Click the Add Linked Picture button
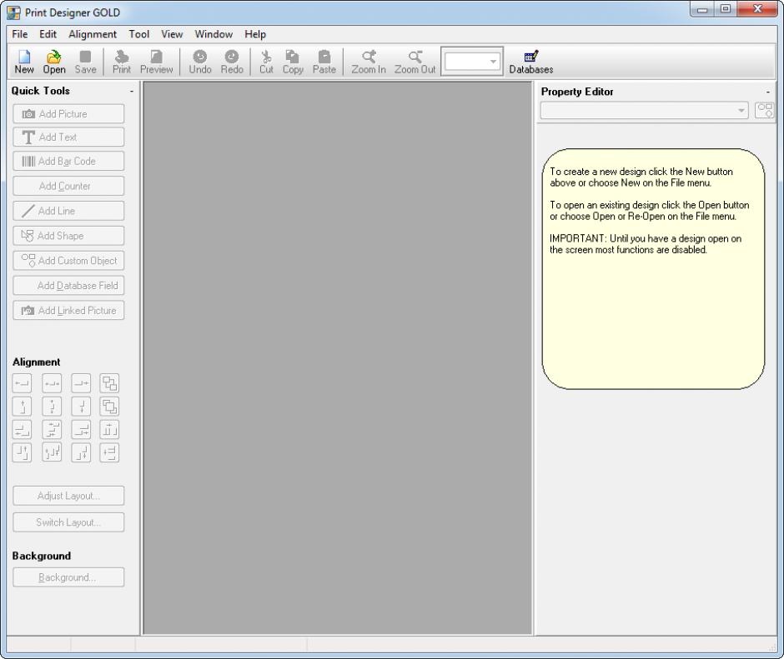 pyautogui.click(x=68, y=310)
